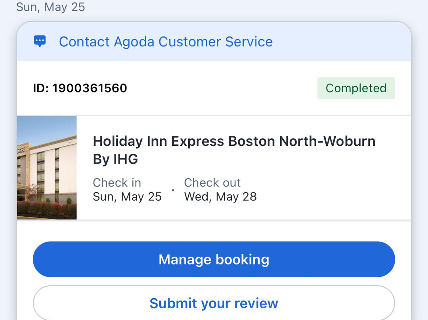Click the chat bubble icon
The height and width of the screenshot is (320, 428).
[x=40, y=42]
